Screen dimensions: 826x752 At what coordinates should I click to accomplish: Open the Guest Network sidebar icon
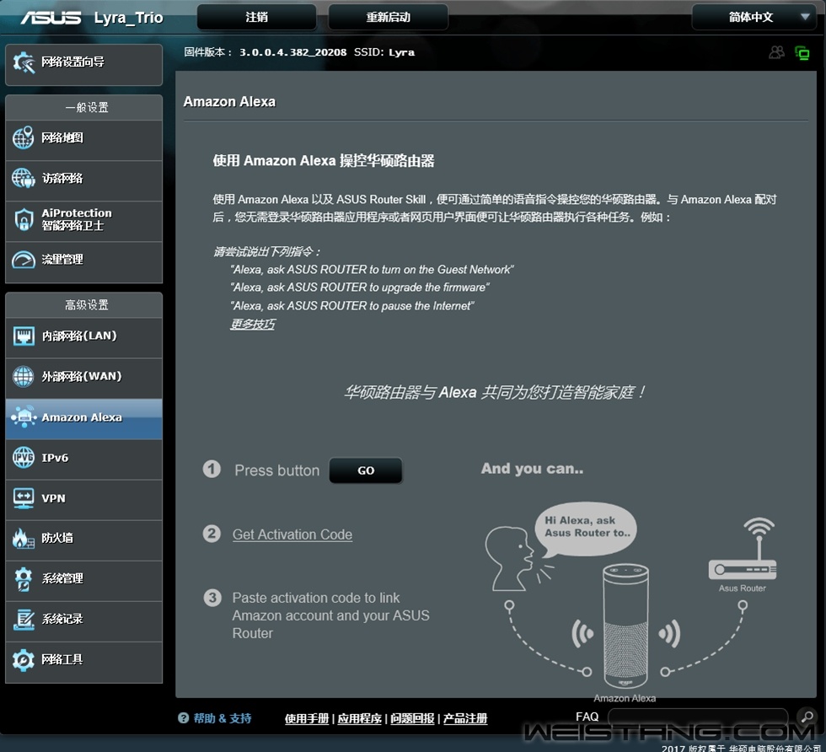click(x=24, y=179)
